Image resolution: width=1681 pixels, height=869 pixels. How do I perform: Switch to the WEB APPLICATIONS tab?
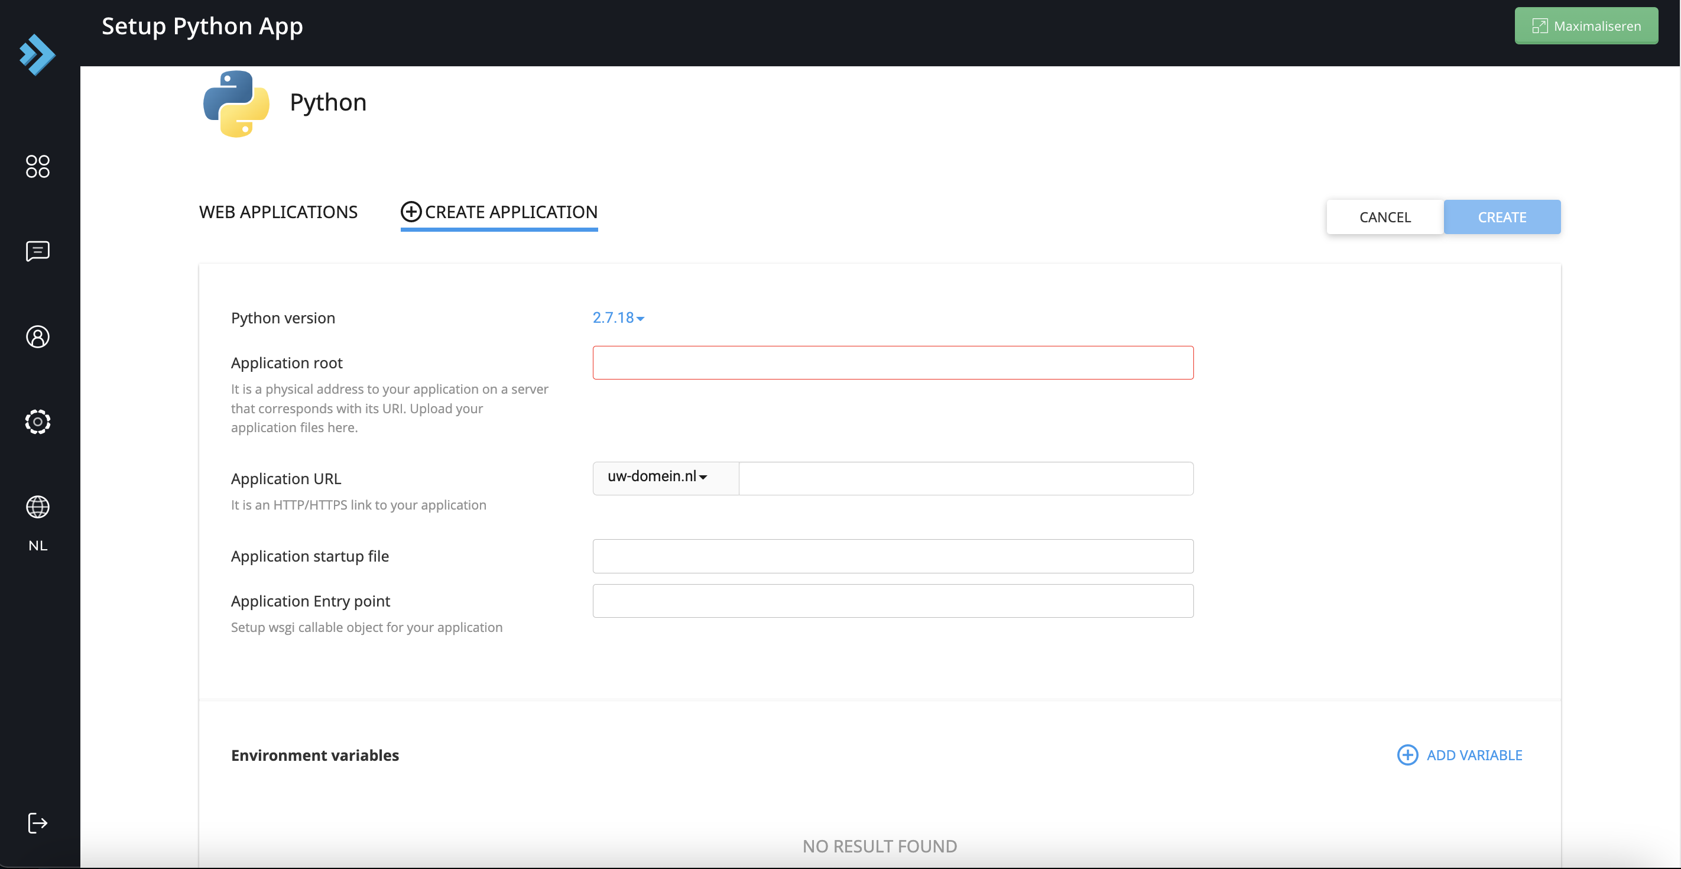point(278,212)
